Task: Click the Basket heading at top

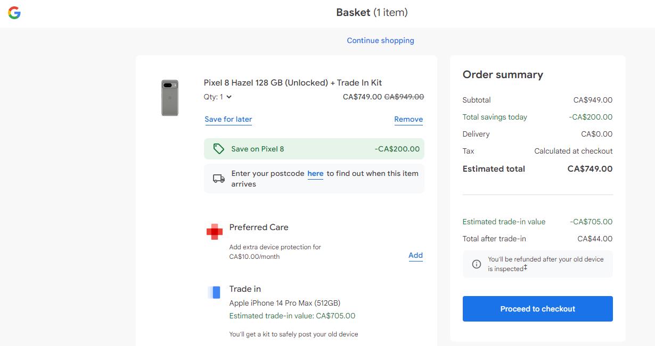Action: 372,12
